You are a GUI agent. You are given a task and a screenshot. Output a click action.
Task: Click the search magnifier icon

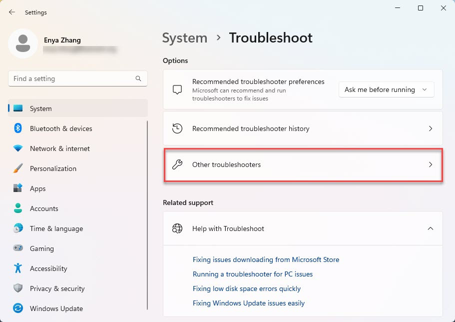pos(138,78)
